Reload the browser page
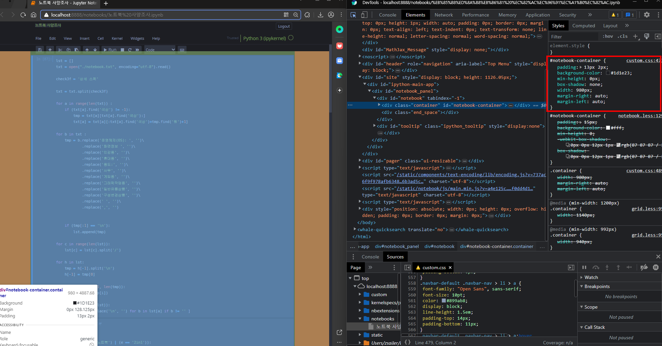Screen dimensions: 662x346 coord(23,15)
